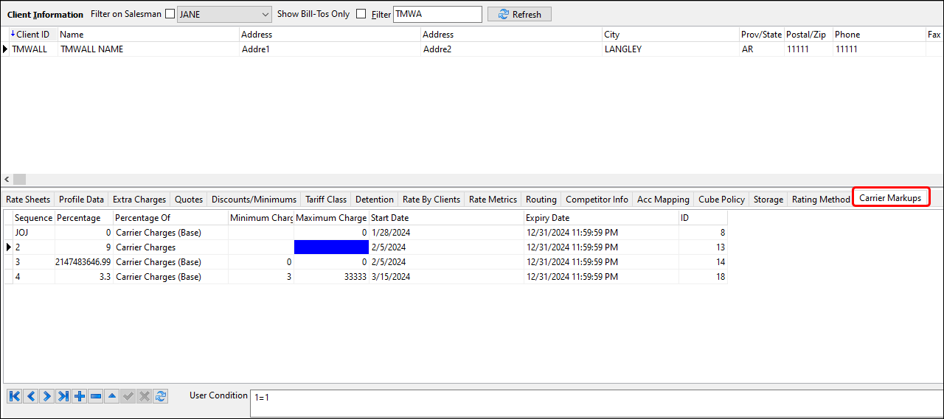This screenshot has width=944, height=419.
Task: Click the User Condition text box
Action: click(596, 404)
